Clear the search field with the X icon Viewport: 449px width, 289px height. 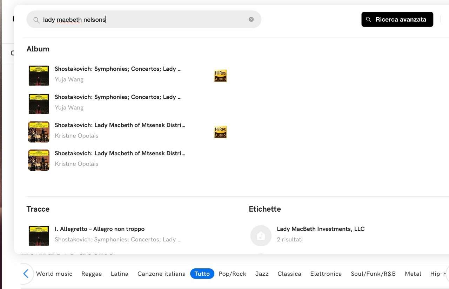(251, 19)
